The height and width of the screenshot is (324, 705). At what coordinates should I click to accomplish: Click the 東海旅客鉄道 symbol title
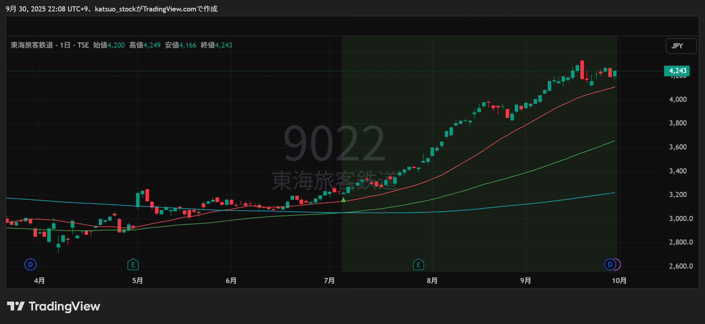point(32,45)
